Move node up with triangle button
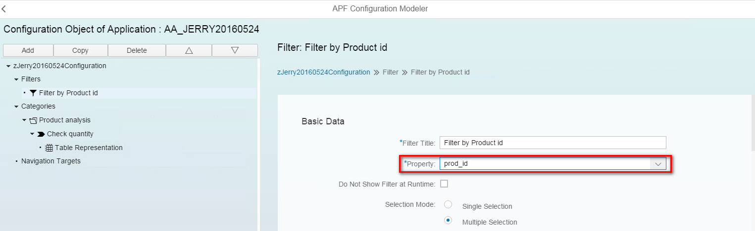The width and height of the screenshot is (755, 231). [x=189, y=50]
